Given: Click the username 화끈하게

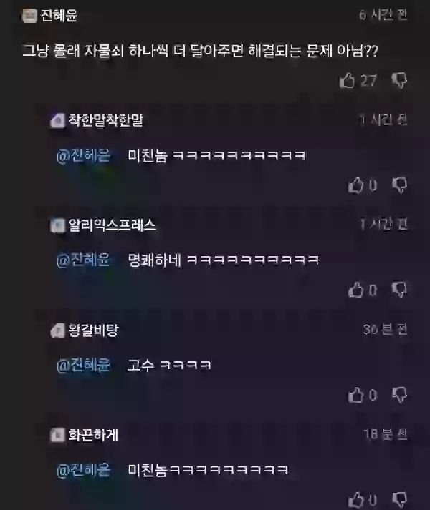Looking at the screenshot, I should tap(93, 435).
